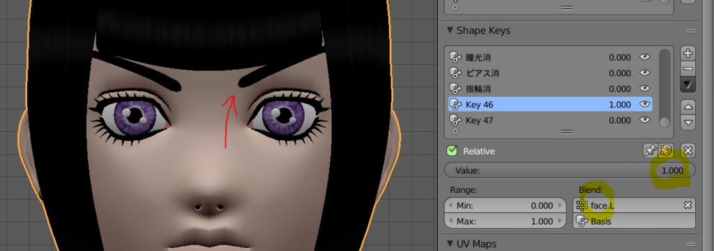Clear the face.L vertex group field
Screen dimensions: 714x251
tap(688, 206)
